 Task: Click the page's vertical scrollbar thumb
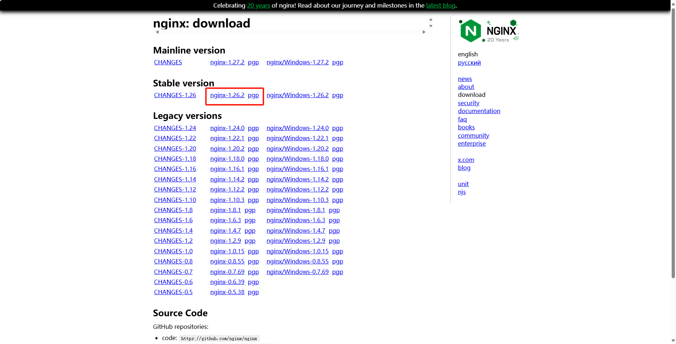[673, 143]
